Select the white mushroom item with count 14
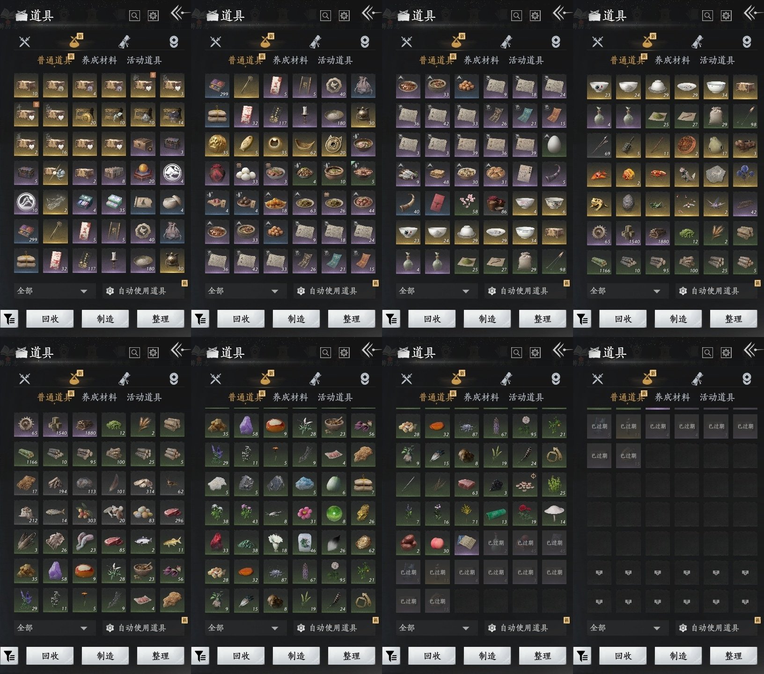This screenshot has height=674, width=764. click(x=554, y=513)
